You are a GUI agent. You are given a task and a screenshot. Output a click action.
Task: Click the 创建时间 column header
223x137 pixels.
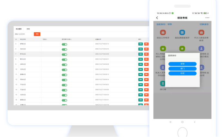point(98,39)
